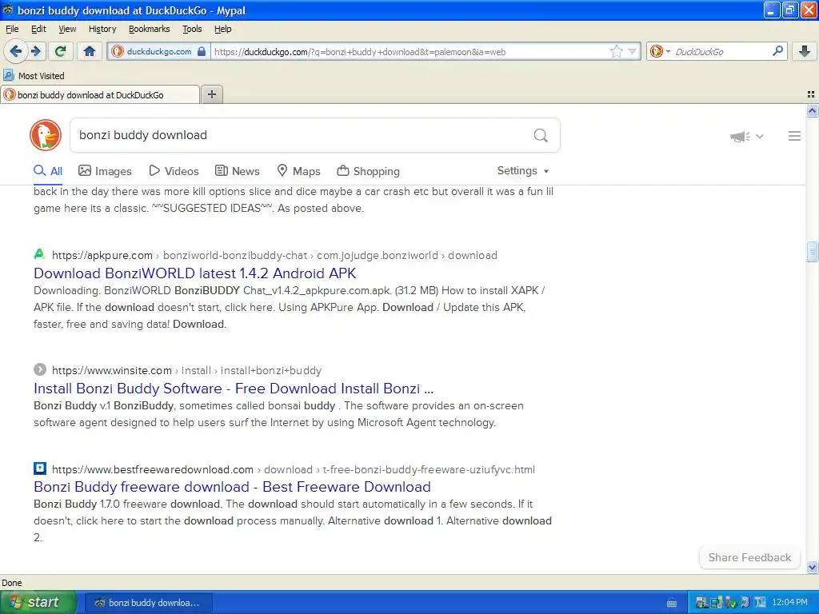Image resolution: width=819 pixels, height=614 pixels.
Task: Open Bonzi Buddy freeware download result
Action: pos(233,487)
